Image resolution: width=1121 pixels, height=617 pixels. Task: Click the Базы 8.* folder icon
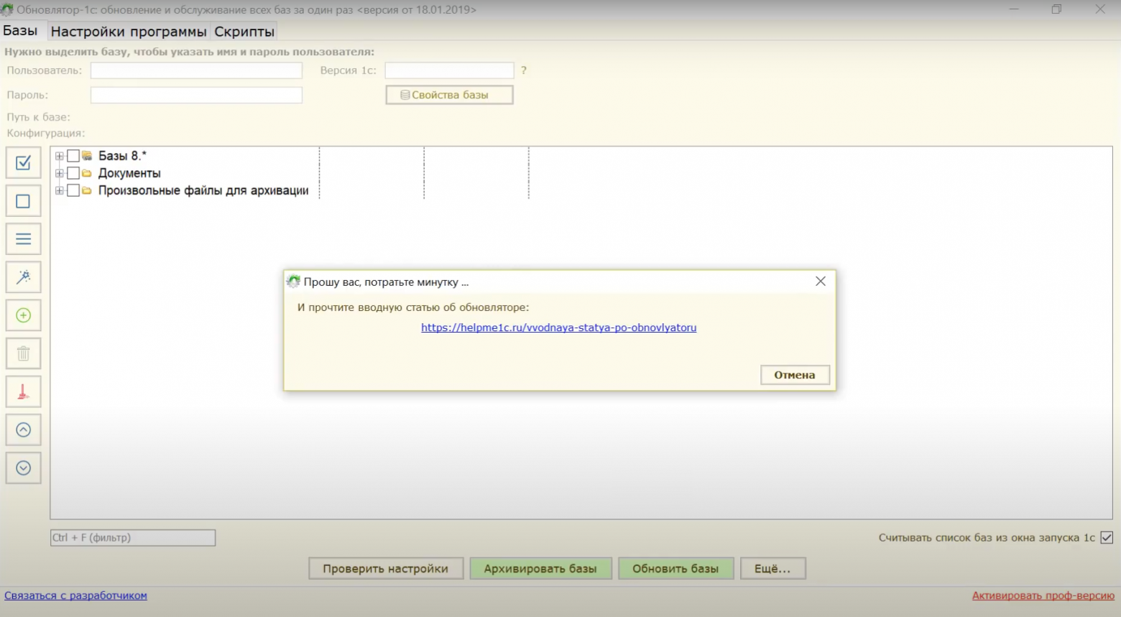tap(87, 156)
